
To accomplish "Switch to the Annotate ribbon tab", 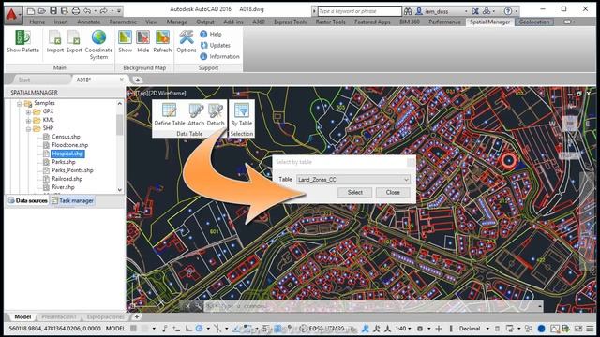I will (x=89, y=22).
